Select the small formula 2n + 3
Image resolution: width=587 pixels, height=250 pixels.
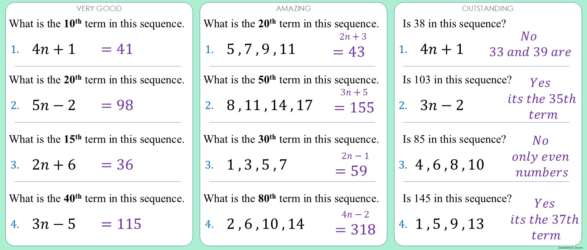click(353, 37)
